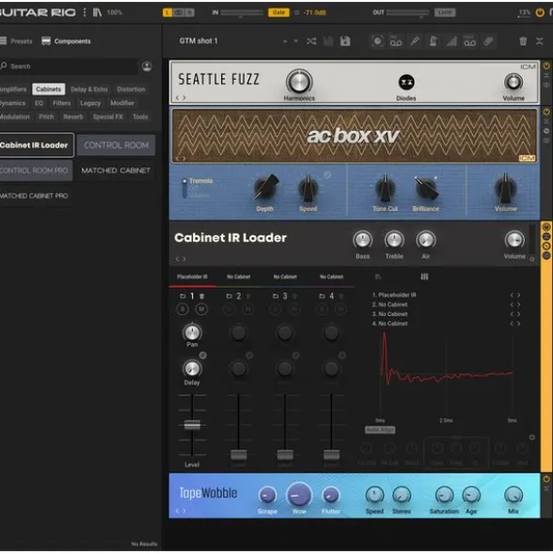The height and width of the screenshot is (554, 553).
Task: Click Seattle Fuzz preset arrows
Action: (181, 97)
